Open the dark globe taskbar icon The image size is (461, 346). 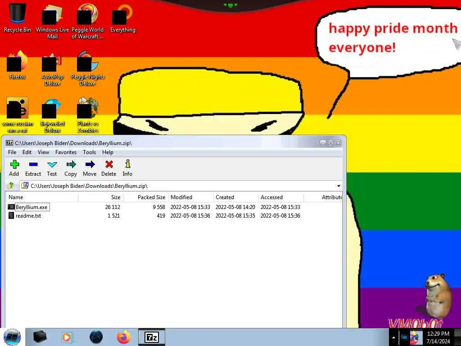coord(96,337)
